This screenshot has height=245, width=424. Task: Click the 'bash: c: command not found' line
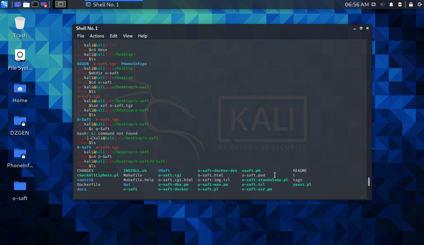tap(107, 134)
